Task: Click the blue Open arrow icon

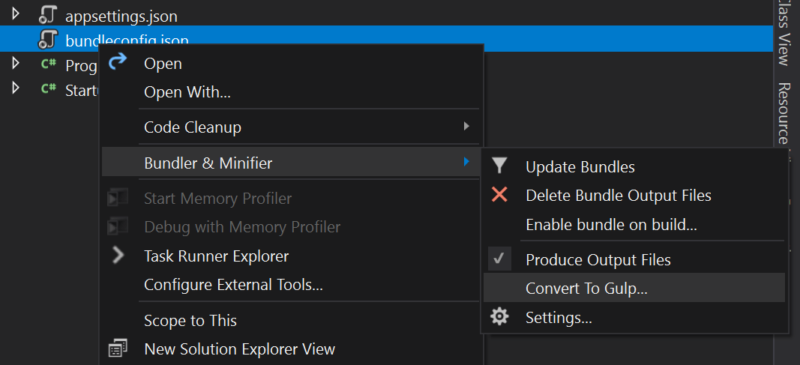Action: (x=118, y=62)
